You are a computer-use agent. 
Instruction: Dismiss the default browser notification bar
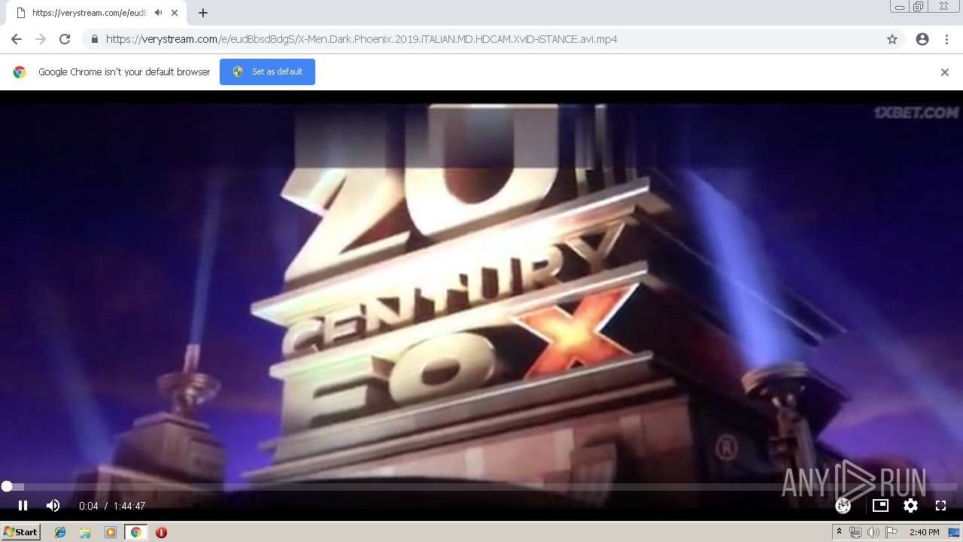[945, 72]
